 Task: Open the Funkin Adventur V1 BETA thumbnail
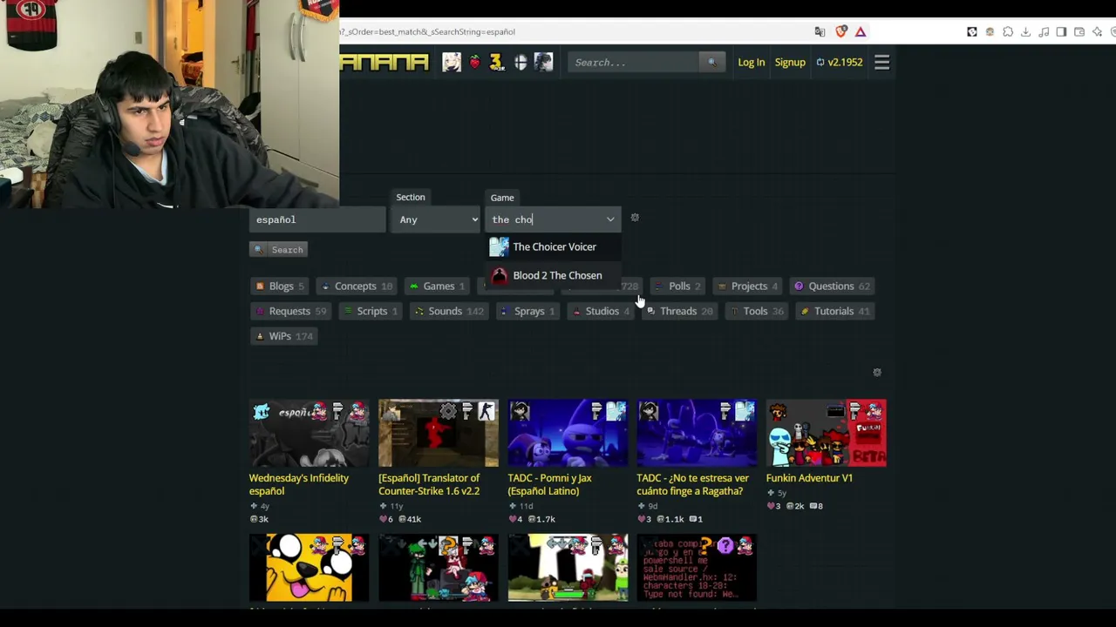click(826, 433)
